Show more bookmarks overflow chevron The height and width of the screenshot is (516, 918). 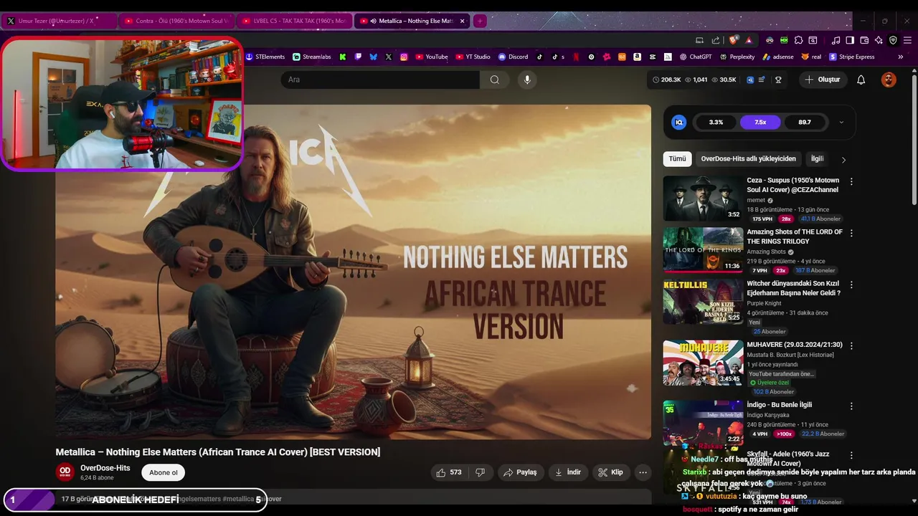point(900,57)
